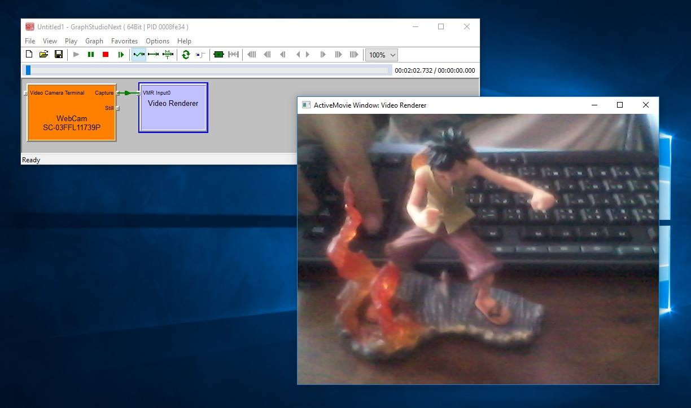
Task: Open the File menu
Action: (30, 41)
